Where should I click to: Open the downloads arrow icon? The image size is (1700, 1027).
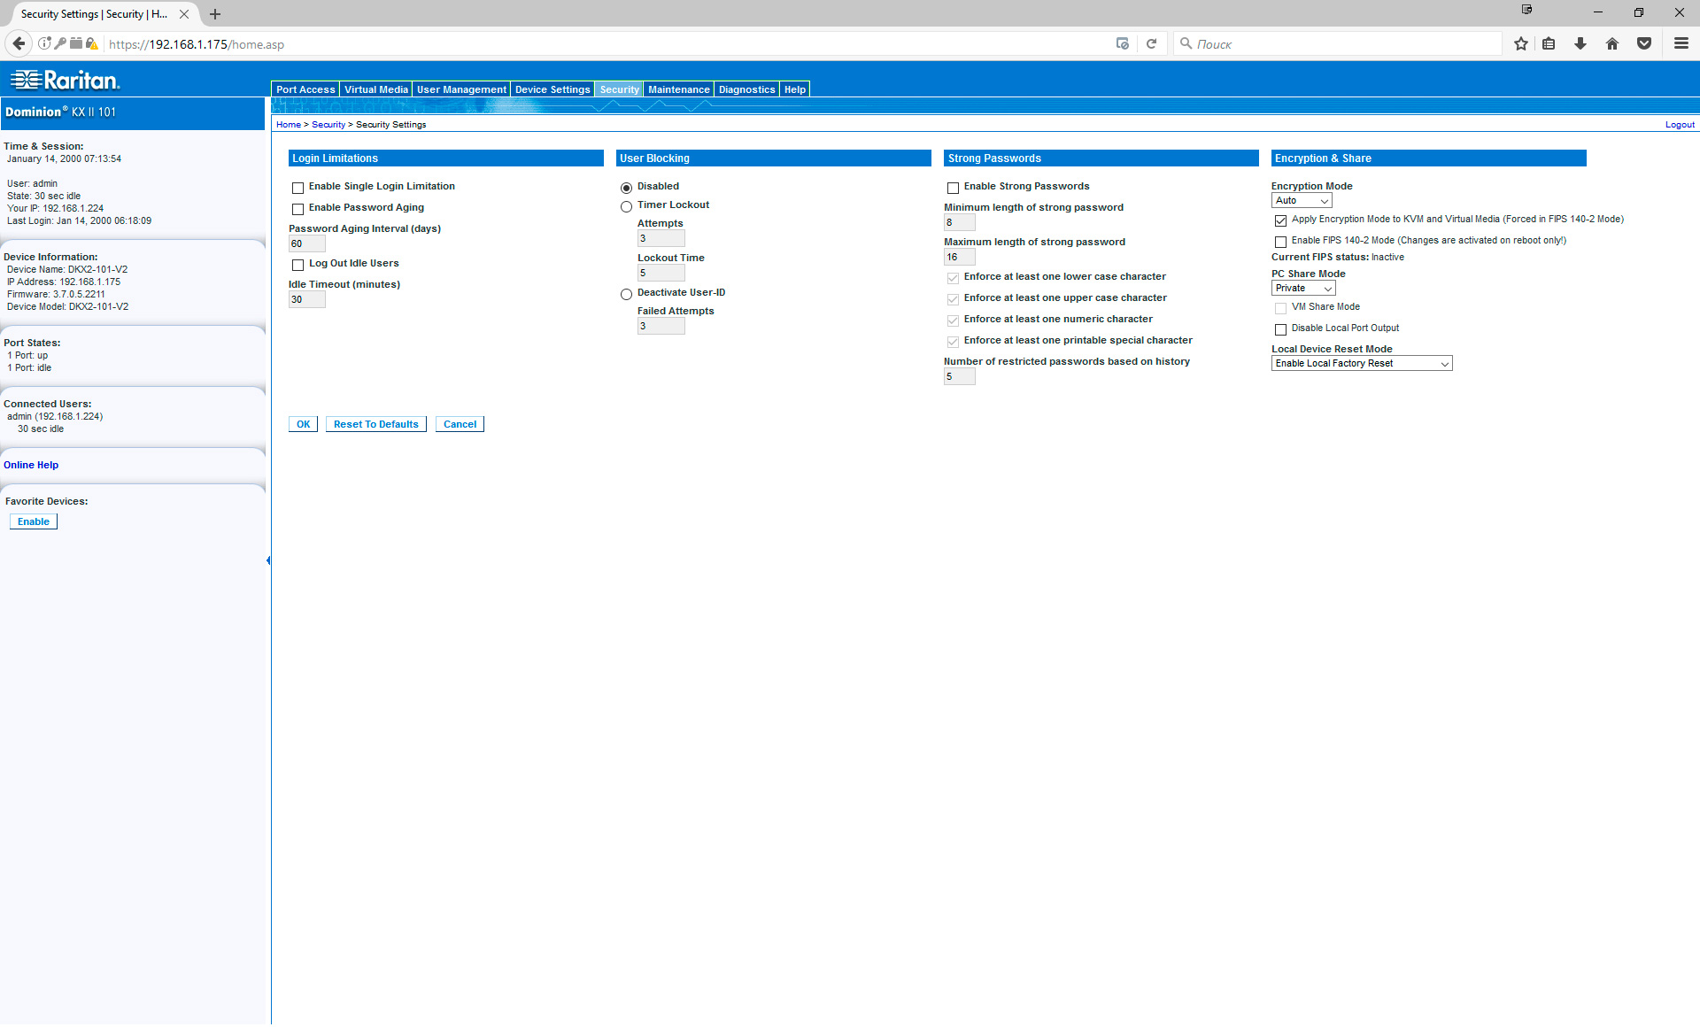(x=1580, y=43)
